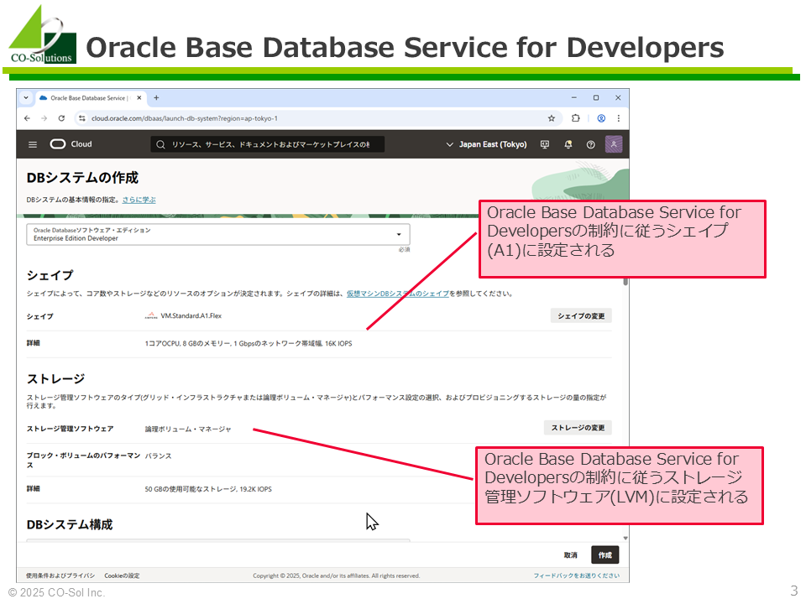Maximize the browser window
This screenshot has height=604, width=806.
coord(596,97)
